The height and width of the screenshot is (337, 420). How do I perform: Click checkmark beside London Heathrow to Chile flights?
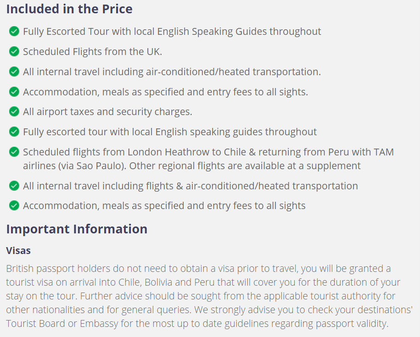[x=14, y=152]
